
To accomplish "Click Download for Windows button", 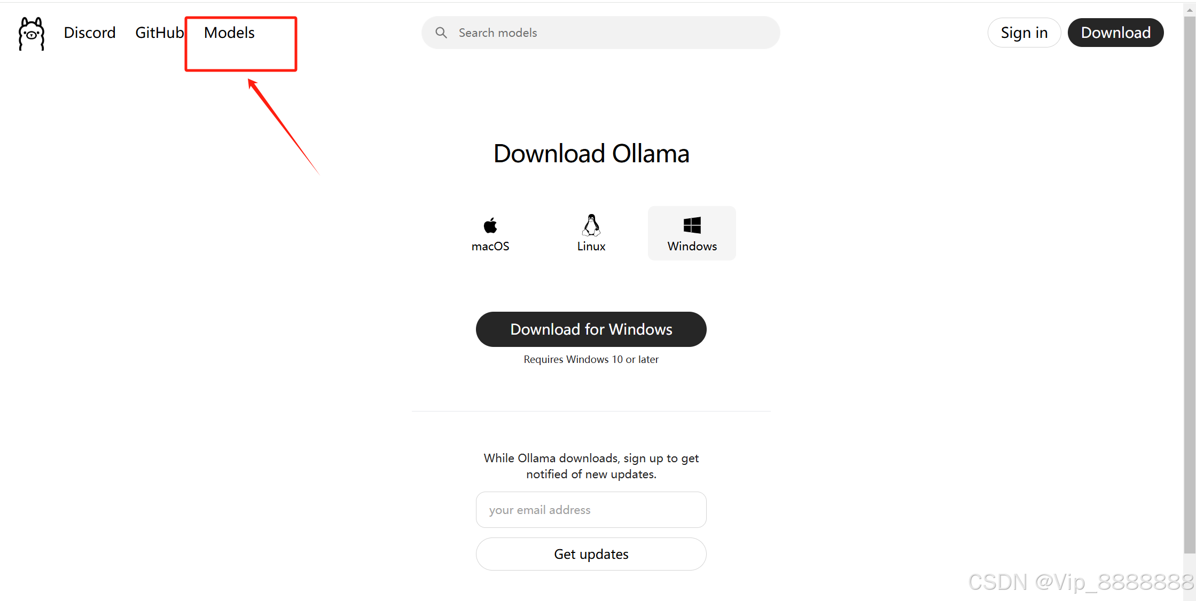I will tap(591, 329).
